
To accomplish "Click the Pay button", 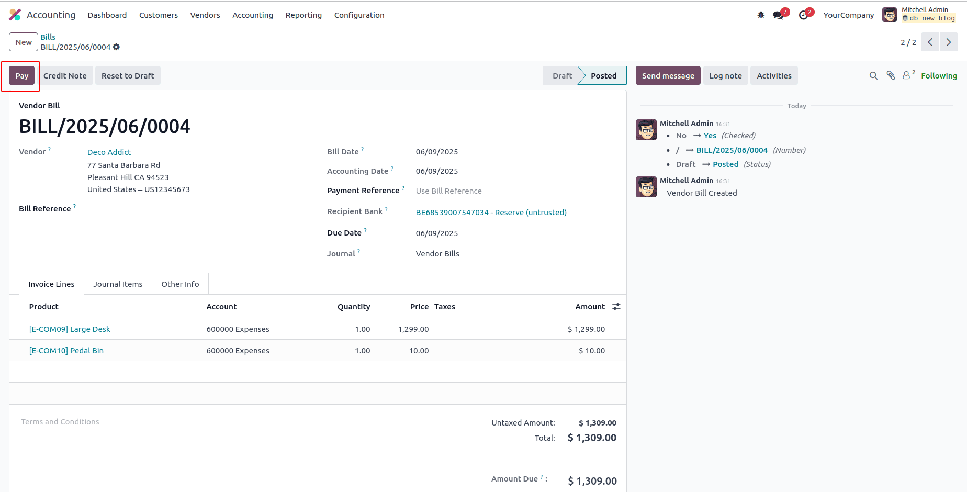I will point(21,76).
